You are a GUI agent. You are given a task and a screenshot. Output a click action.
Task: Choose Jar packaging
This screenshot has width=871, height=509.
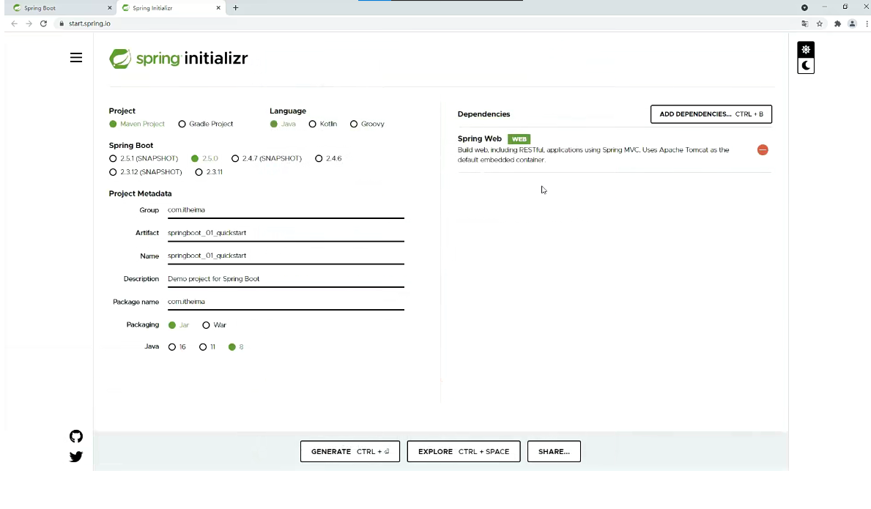(x=172, y=324)
